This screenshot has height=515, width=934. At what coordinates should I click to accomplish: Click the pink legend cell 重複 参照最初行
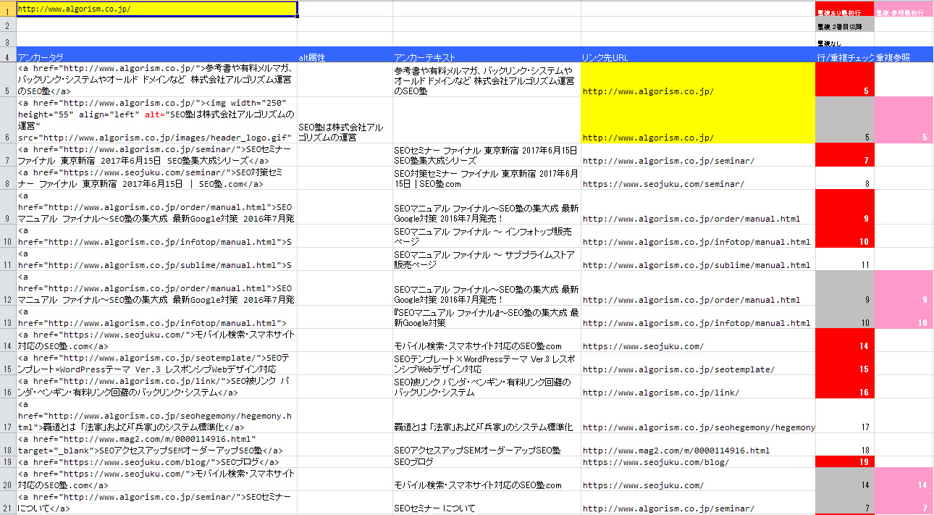904,9
